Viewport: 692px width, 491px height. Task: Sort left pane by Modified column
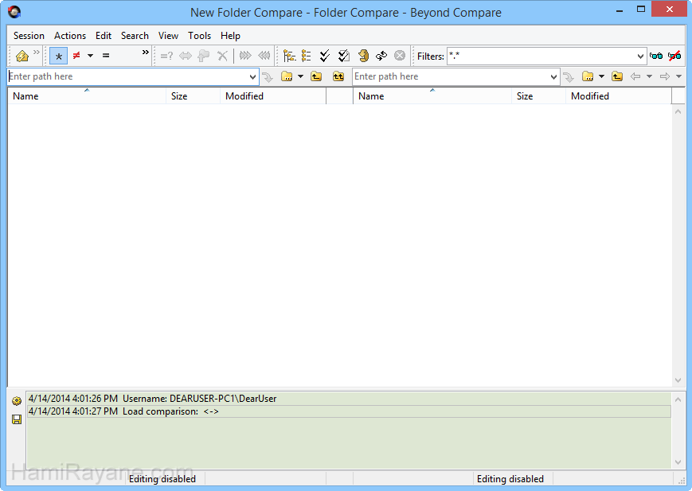273,96
